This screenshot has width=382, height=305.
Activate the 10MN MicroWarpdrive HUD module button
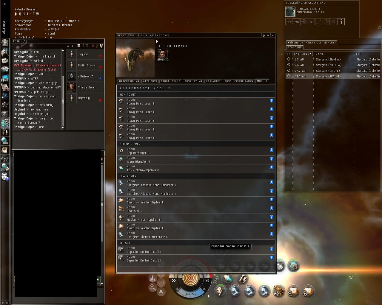point(228,279)
